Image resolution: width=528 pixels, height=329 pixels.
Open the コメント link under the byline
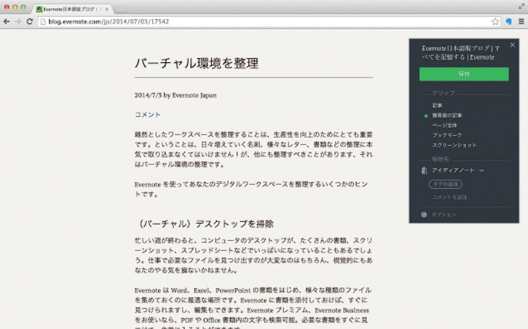pyautogui.click(x=148, y=115)
